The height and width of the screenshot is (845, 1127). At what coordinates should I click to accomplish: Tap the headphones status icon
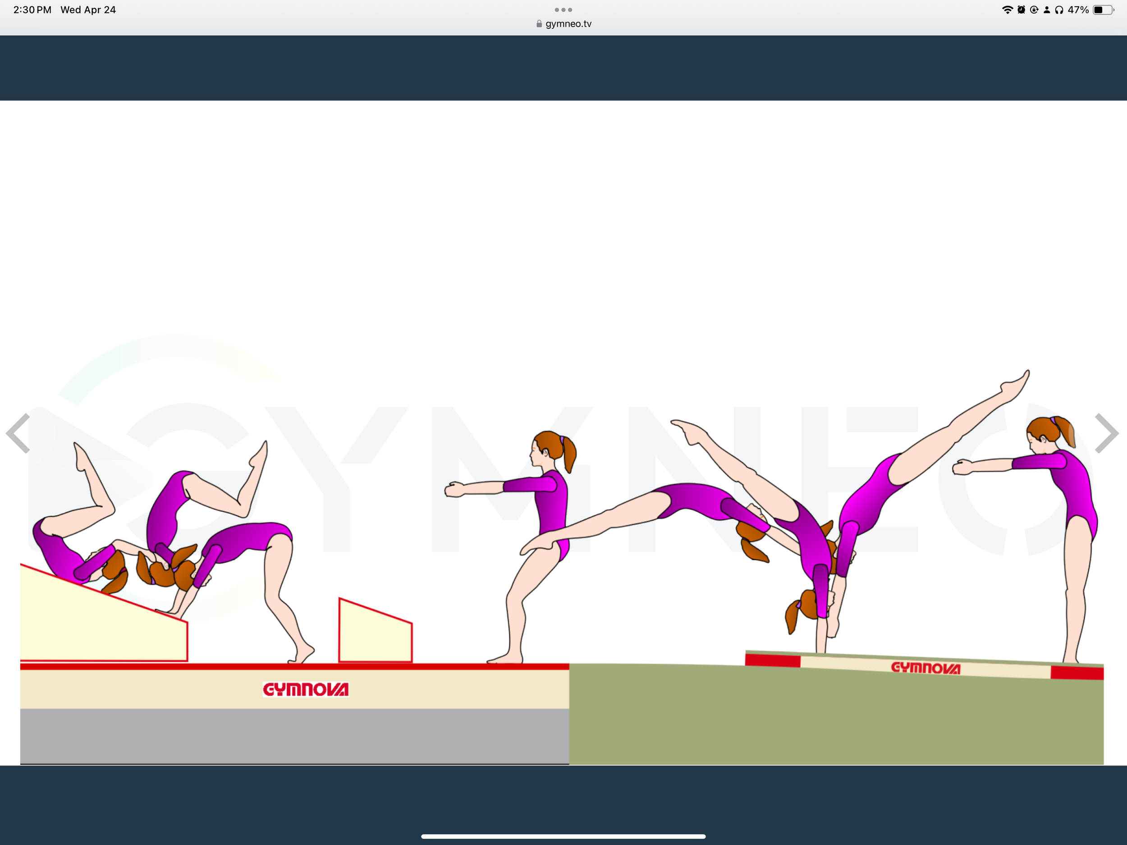click(1059, 9)
